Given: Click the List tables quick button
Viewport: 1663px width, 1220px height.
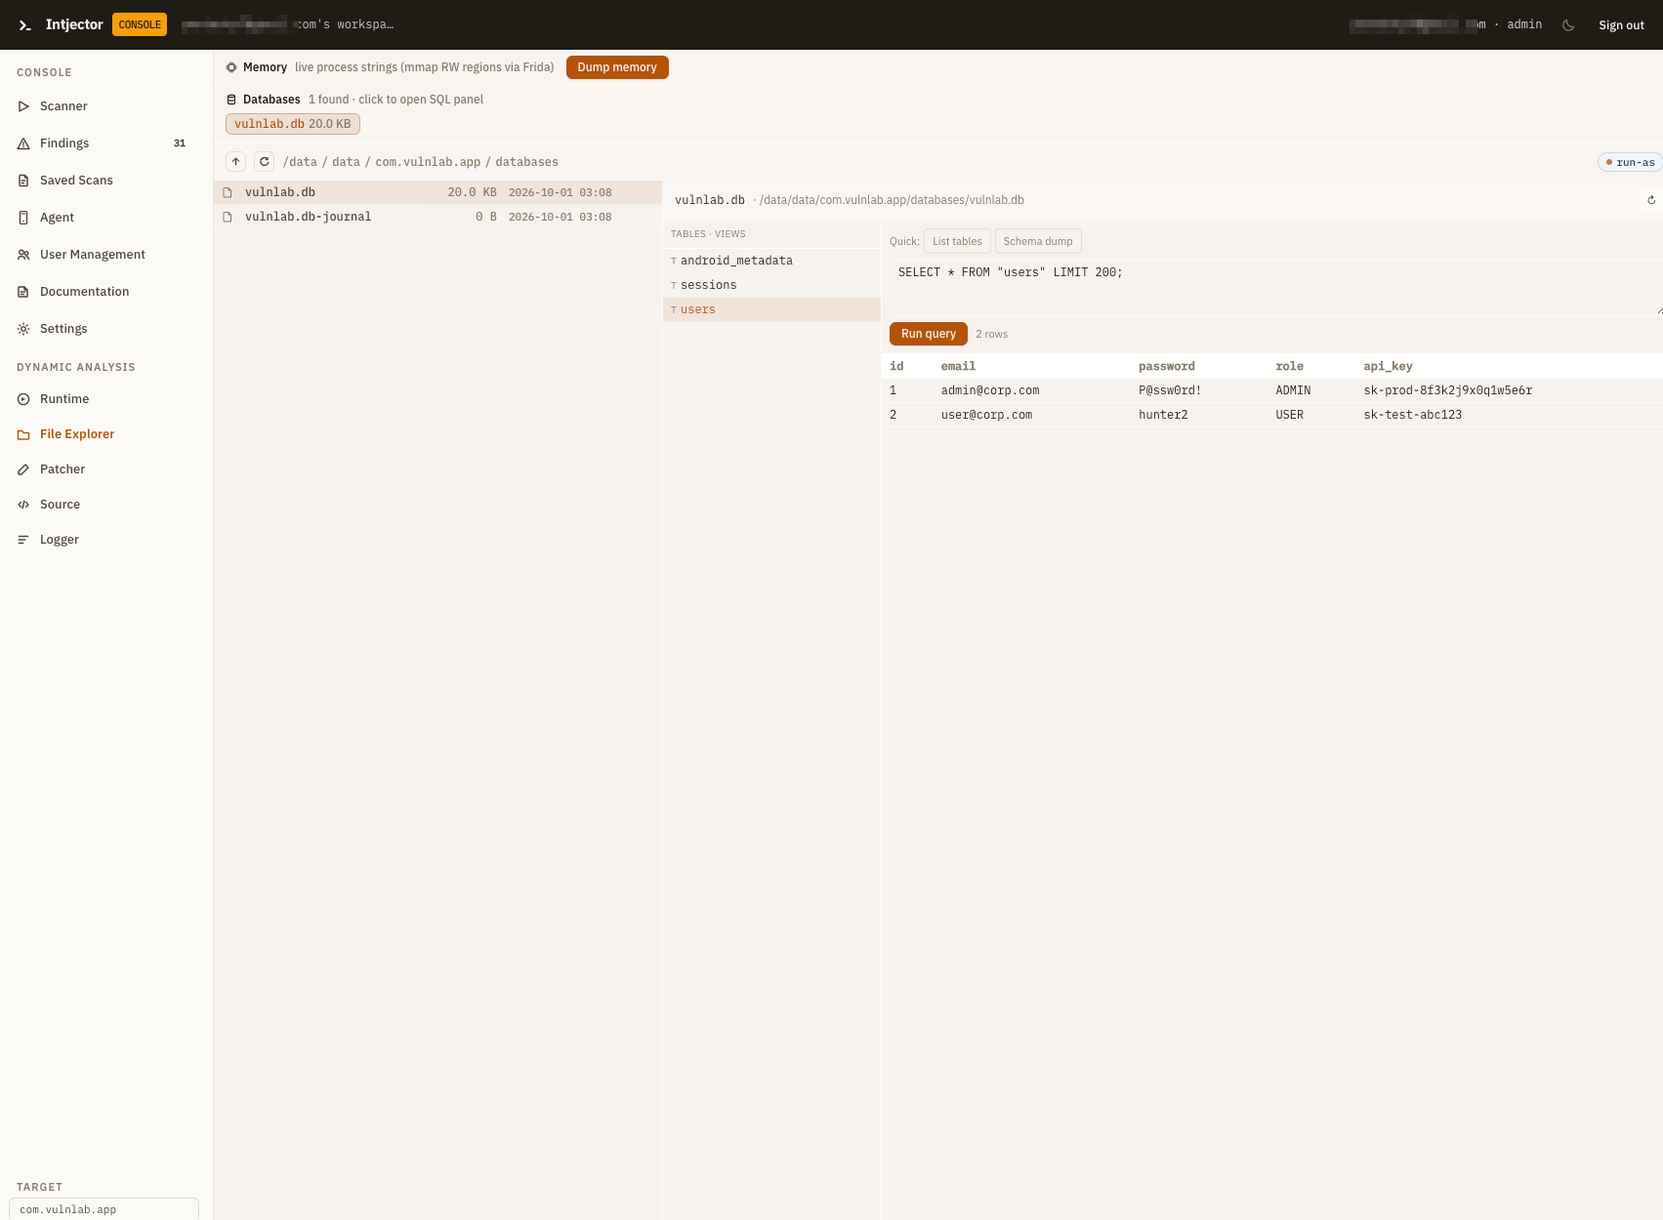Looking at the screenshot, I should 957,241.
